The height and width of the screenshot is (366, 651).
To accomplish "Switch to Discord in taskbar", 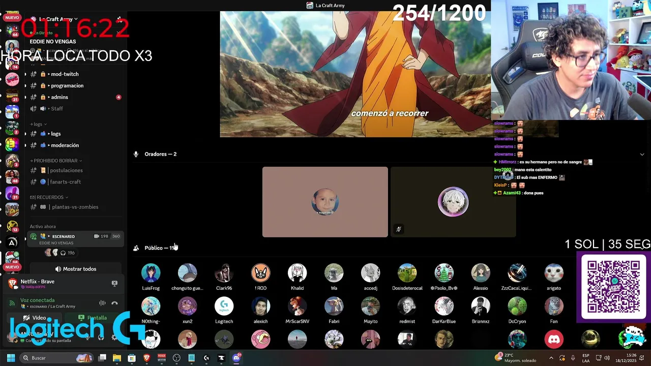I will click(x=236, y=358).
